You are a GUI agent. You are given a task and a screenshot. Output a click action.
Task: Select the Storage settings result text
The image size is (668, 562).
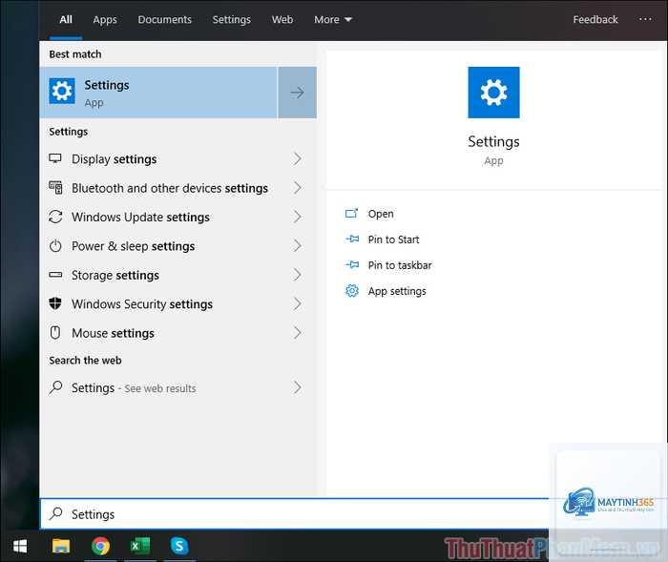tap(115, 275)
